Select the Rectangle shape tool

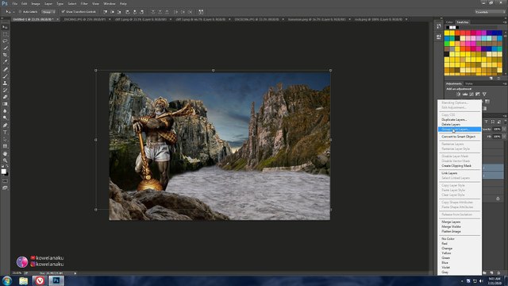click(x=5, y=146)
